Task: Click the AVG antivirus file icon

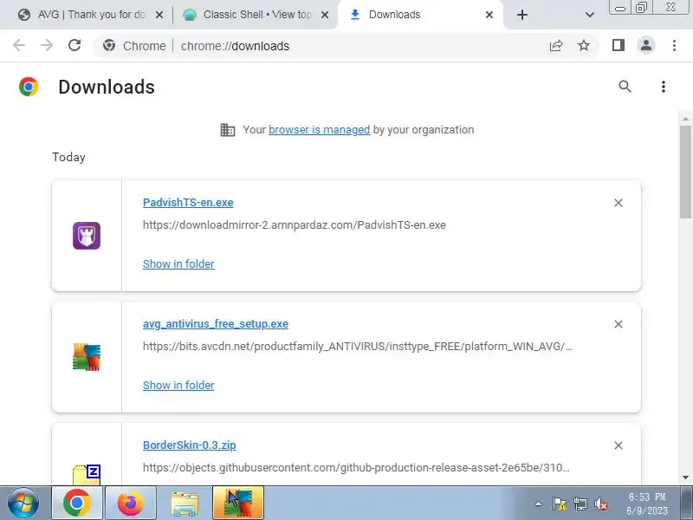Action: [87, 357]
